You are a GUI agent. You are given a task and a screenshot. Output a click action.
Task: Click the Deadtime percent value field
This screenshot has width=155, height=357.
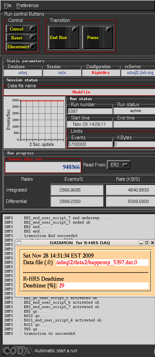pyautogui.click(x=103, y=286)
